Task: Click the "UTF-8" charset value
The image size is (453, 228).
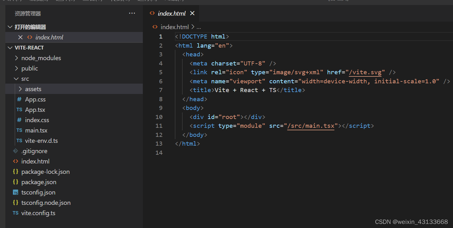Action: tap(253, 63)
